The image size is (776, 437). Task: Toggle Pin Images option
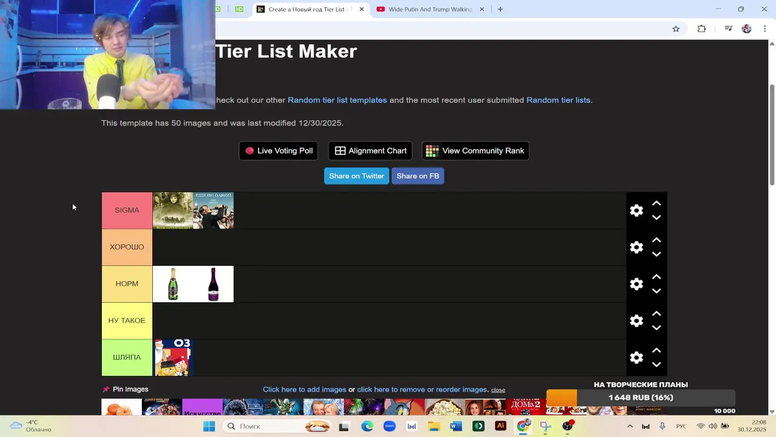point(125,389)
